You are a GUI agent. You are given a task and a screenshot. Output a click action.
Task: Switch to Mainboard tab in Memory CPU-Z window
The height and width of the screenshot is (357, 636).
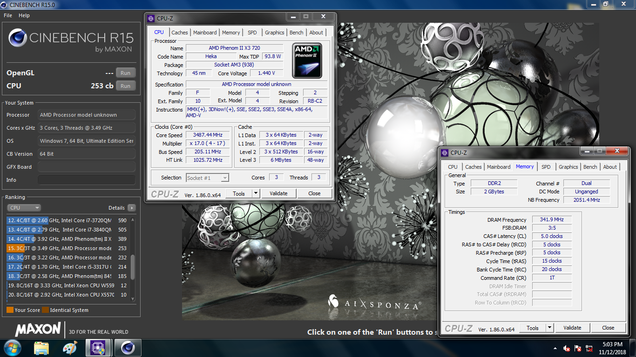[499, 167]
